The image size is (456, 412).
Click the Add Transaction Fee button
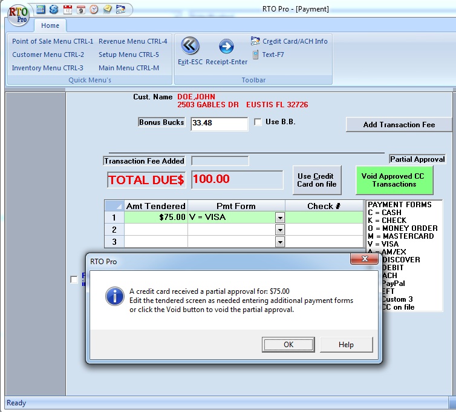point(399,125)
